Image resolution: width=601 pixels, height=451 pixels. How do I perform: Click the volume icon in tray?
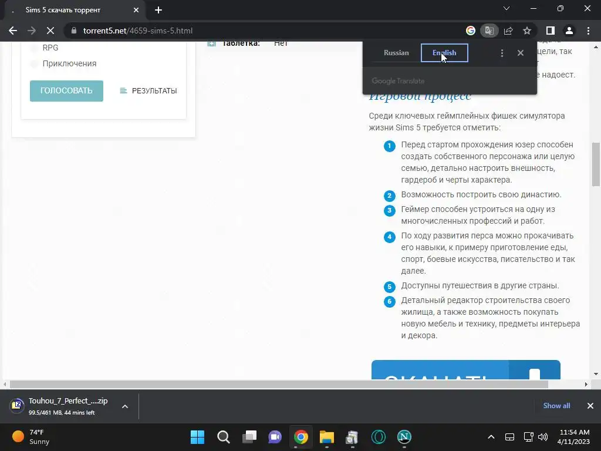(x=543, y=437)
